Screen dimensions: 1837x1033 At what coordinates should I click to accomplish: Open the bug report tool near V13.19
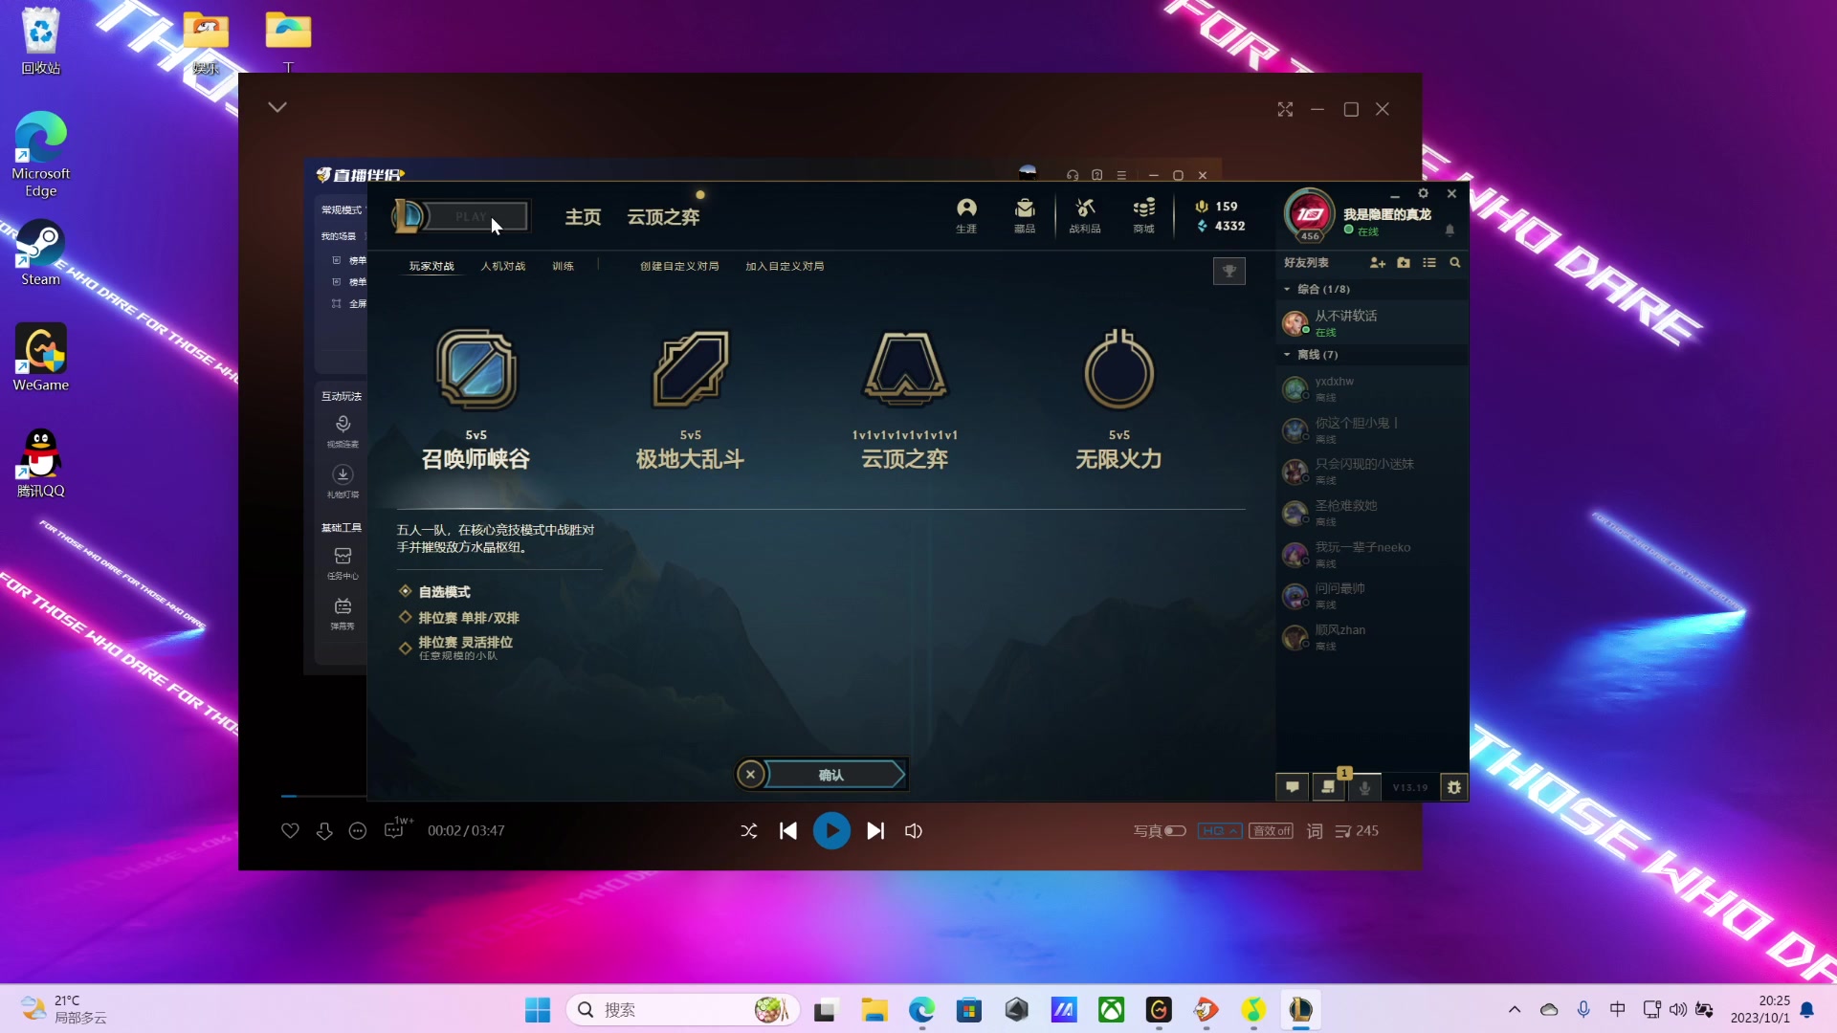(1453, 786)
